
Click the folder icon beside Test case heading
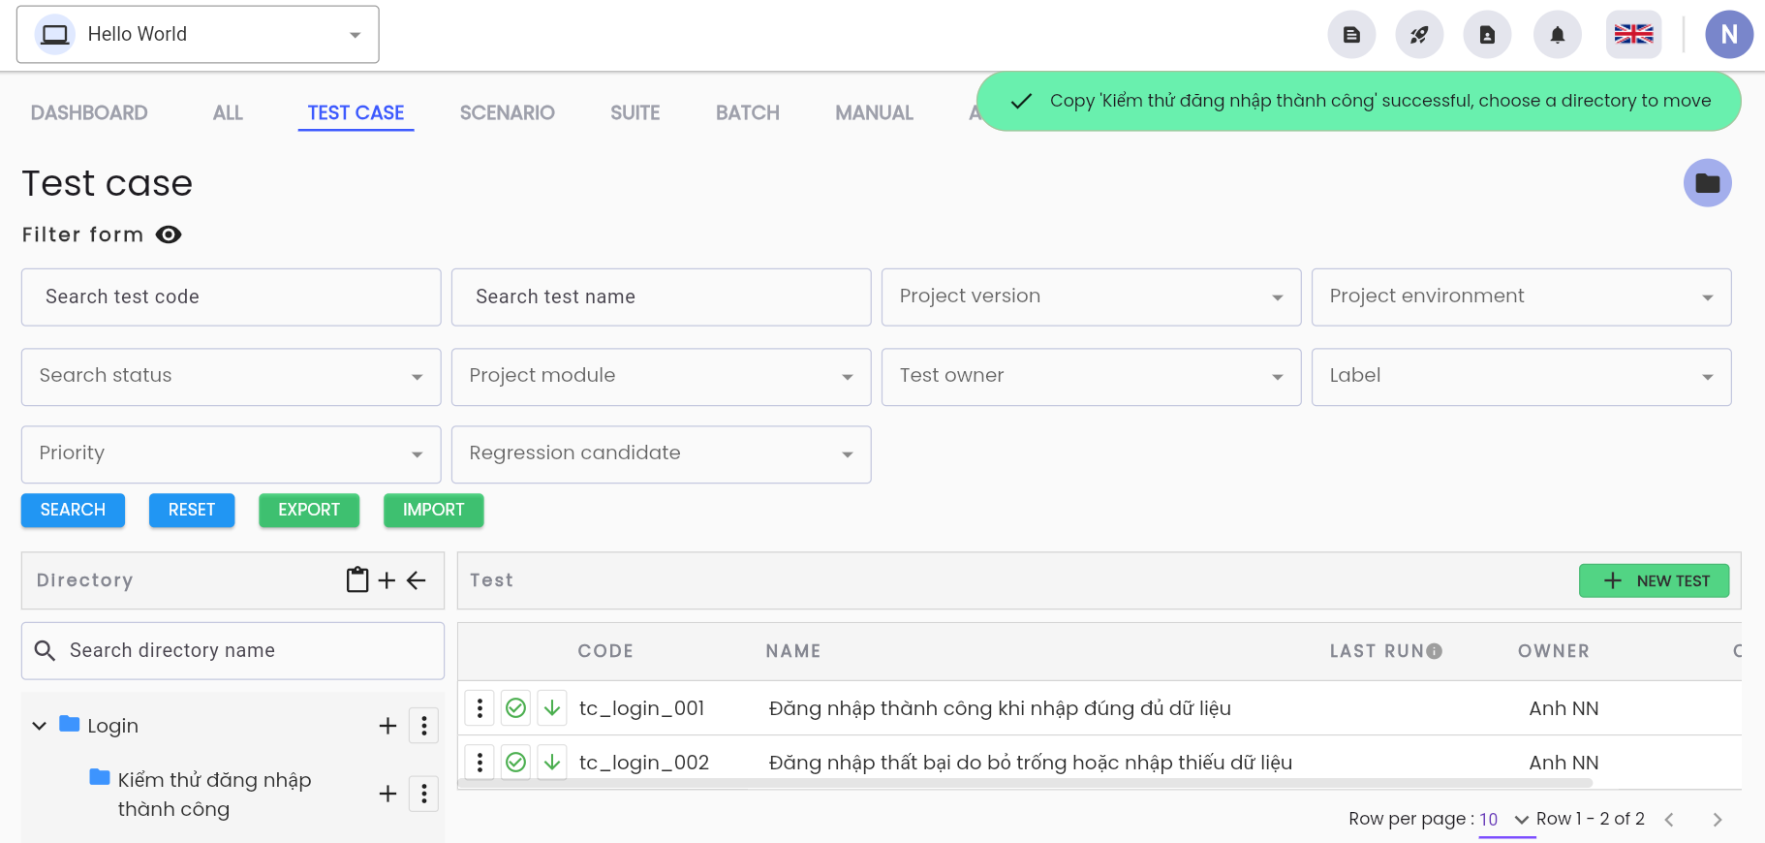coord(1708,183)
